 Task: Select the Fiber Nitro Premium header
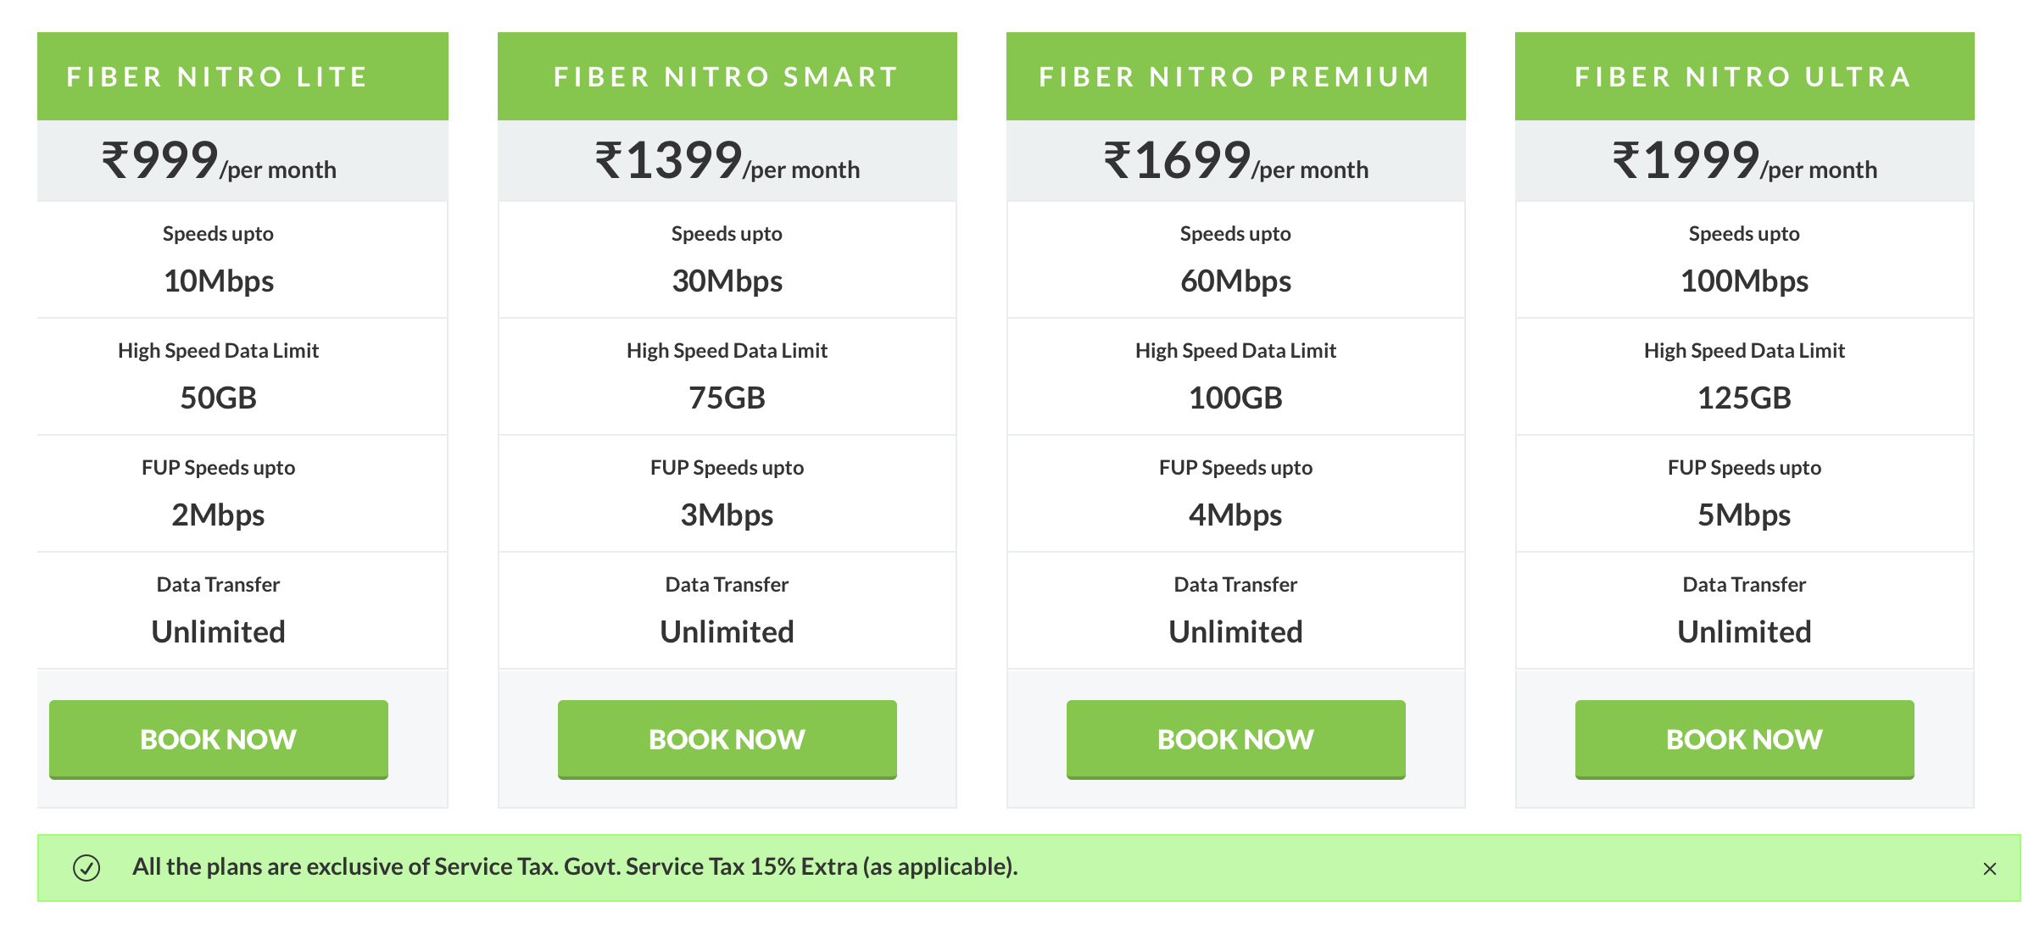point(1236,76)
